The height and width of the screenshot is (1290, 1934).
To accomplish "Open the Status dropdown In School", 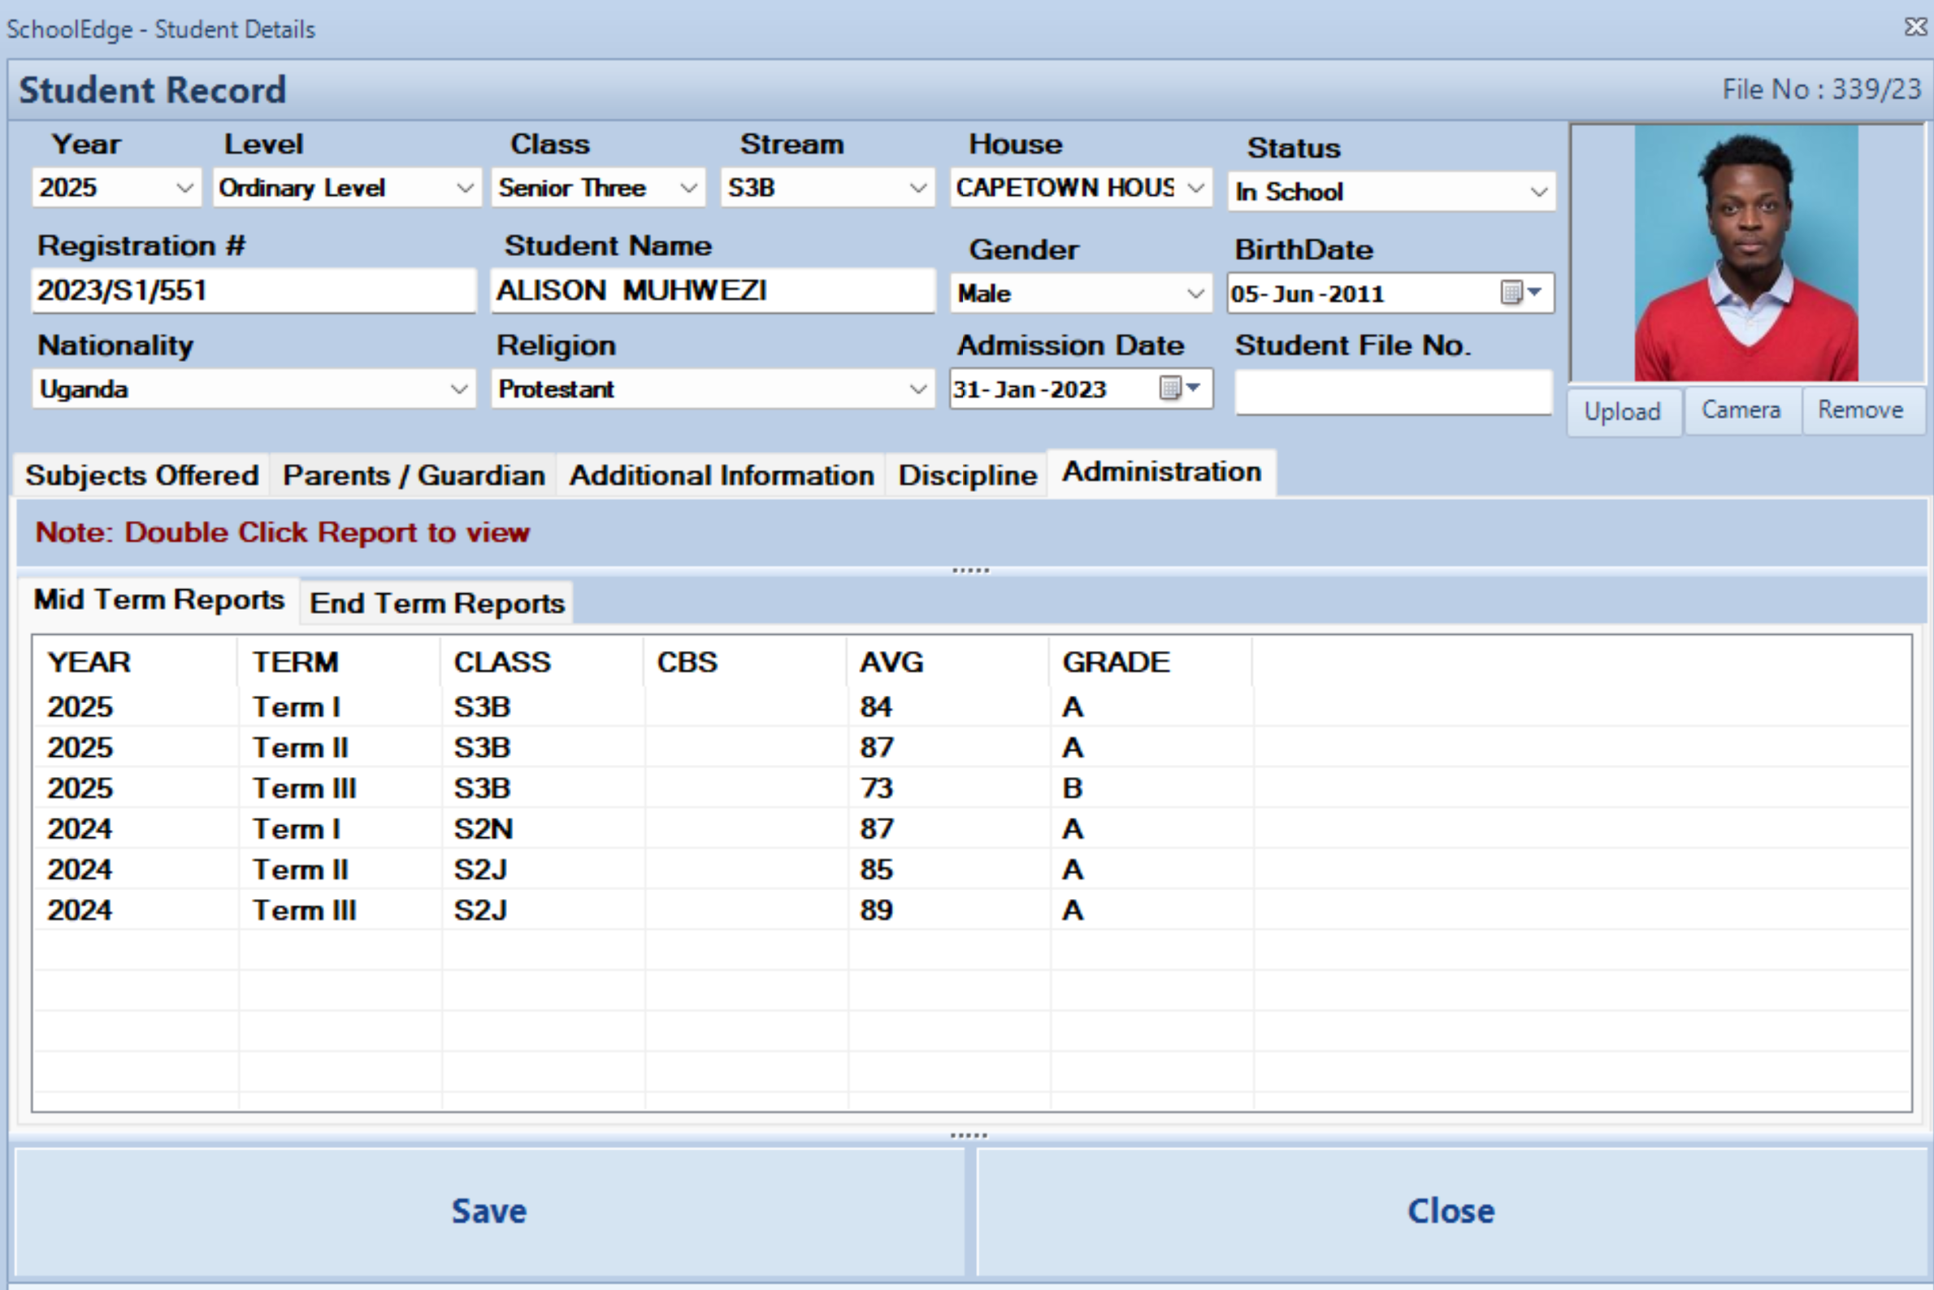I will coord(1537,193).
